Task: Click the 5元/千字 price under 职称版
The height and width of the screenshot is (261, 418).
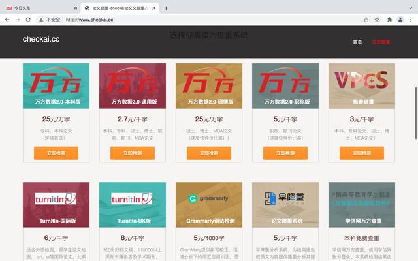Action: [x=285, y=119]
